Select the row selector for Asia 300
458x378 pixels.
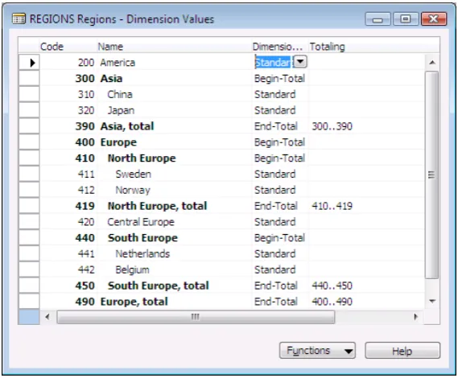[29, 78]
